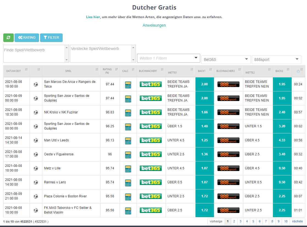Open the 'Lies hier' link
Viewport: 307px width, 227px height.
(93, 17)
